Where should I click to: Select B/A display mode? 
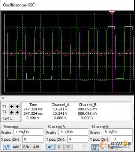26,147
